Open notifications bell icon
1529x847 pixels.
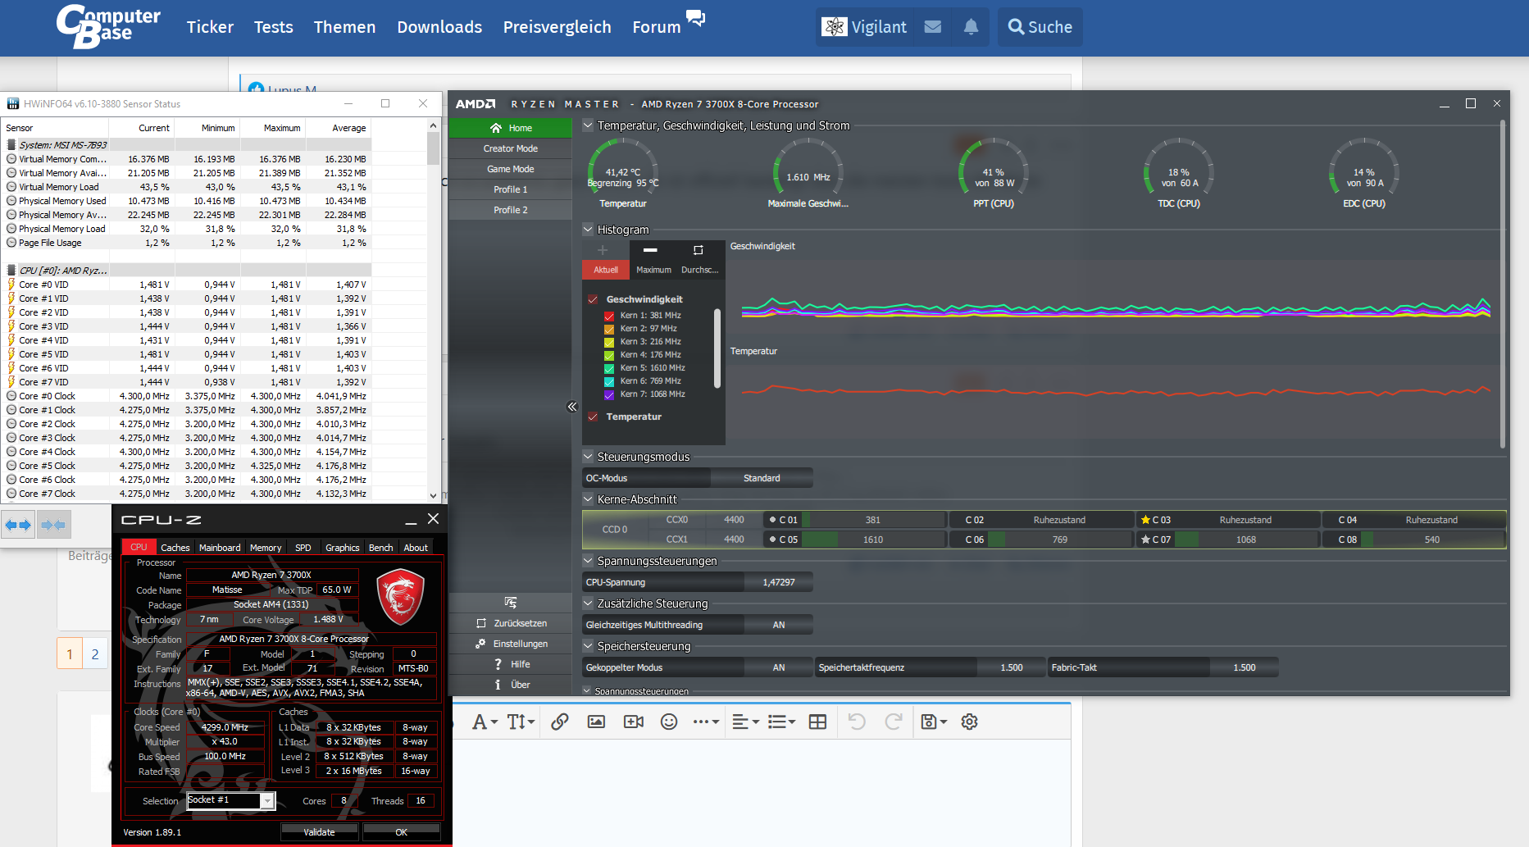971,27
